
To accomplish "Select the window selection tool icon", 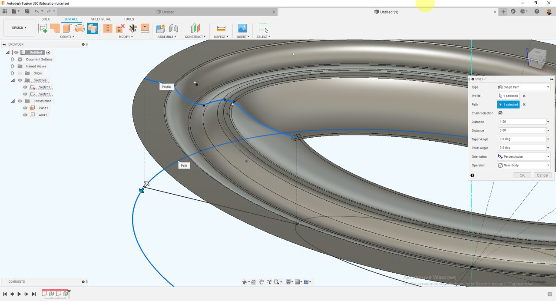I will pyautogui.click(x=263, y=28).
